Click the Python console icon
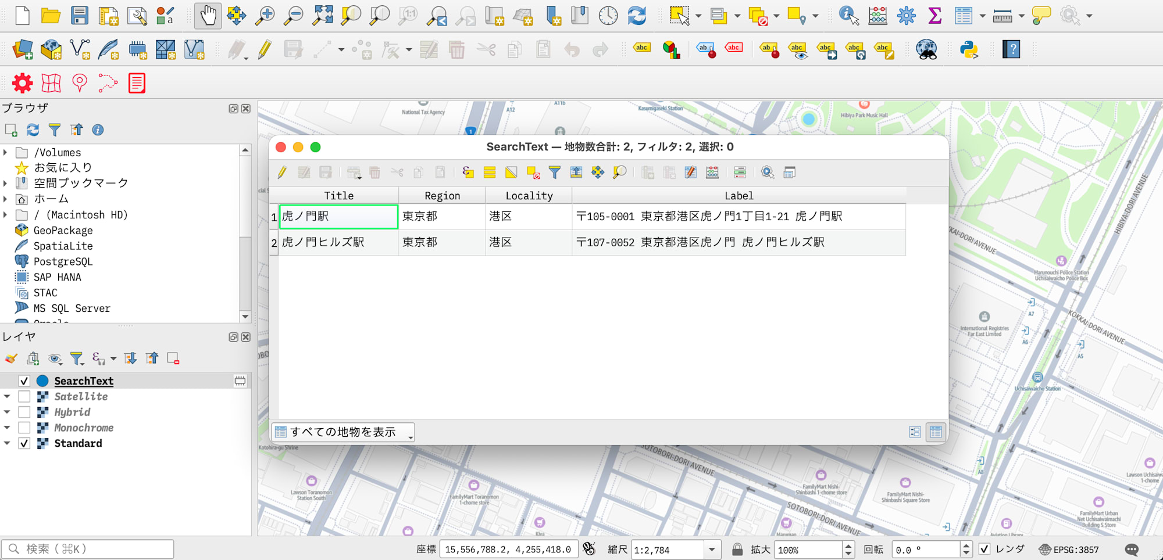This screenshot has width=1163, height=560. point(969,50)
